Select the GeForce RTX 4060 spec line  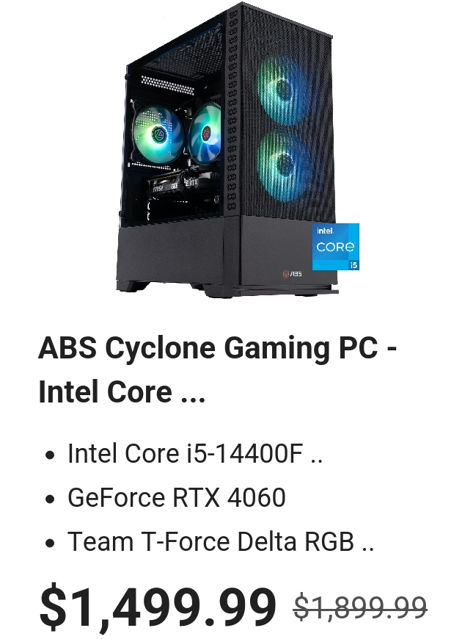[177, 497]
